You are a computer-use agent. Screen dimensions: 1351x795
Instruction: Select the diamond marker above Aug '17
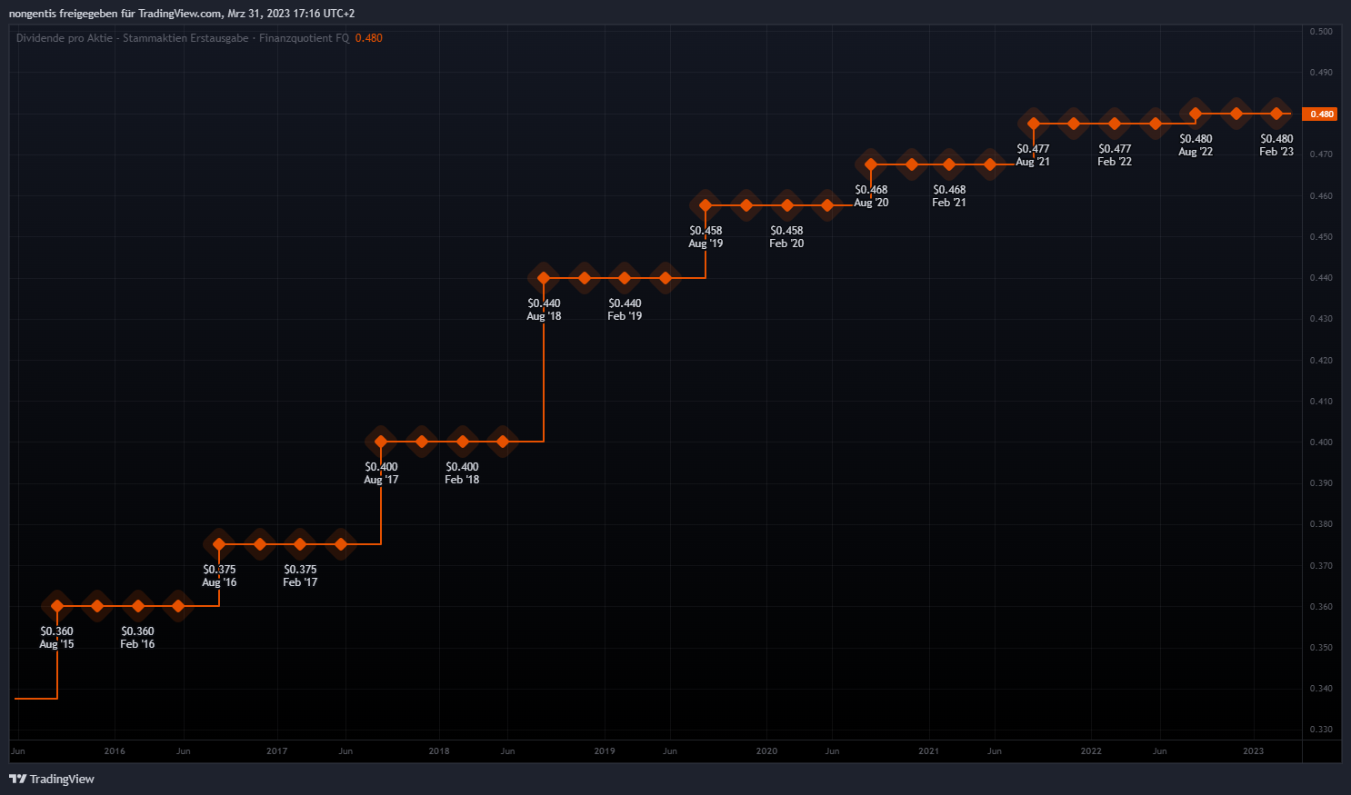pyautogui.click(x=381, y=442)
